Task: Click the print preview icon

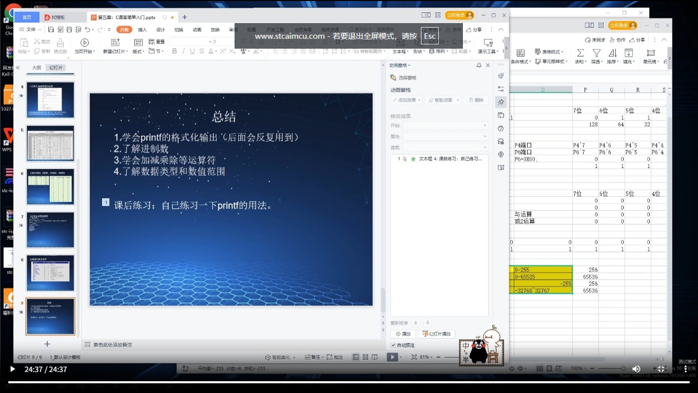Action: 79,30
